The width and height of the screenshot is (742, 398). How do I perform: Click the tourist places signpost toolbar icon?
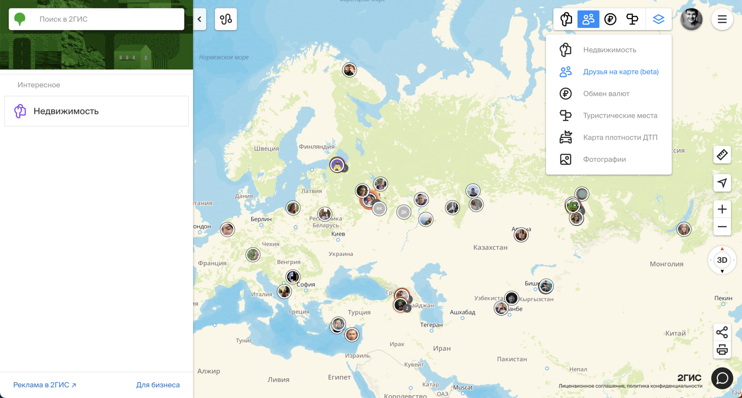pyautogui.click(x=632, y=19)
